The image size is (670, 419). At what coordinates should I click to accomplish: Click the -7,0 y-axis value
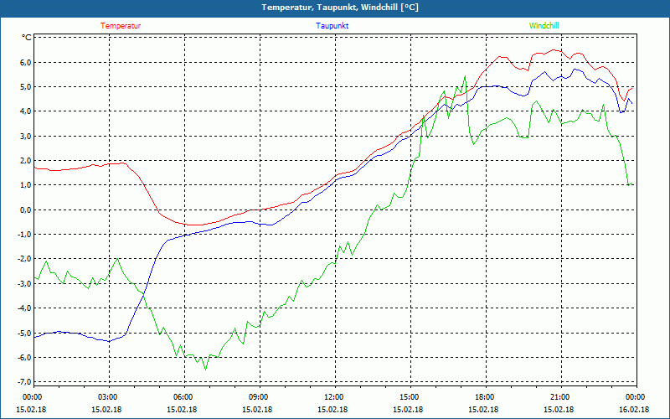click(x=24, y=381)
